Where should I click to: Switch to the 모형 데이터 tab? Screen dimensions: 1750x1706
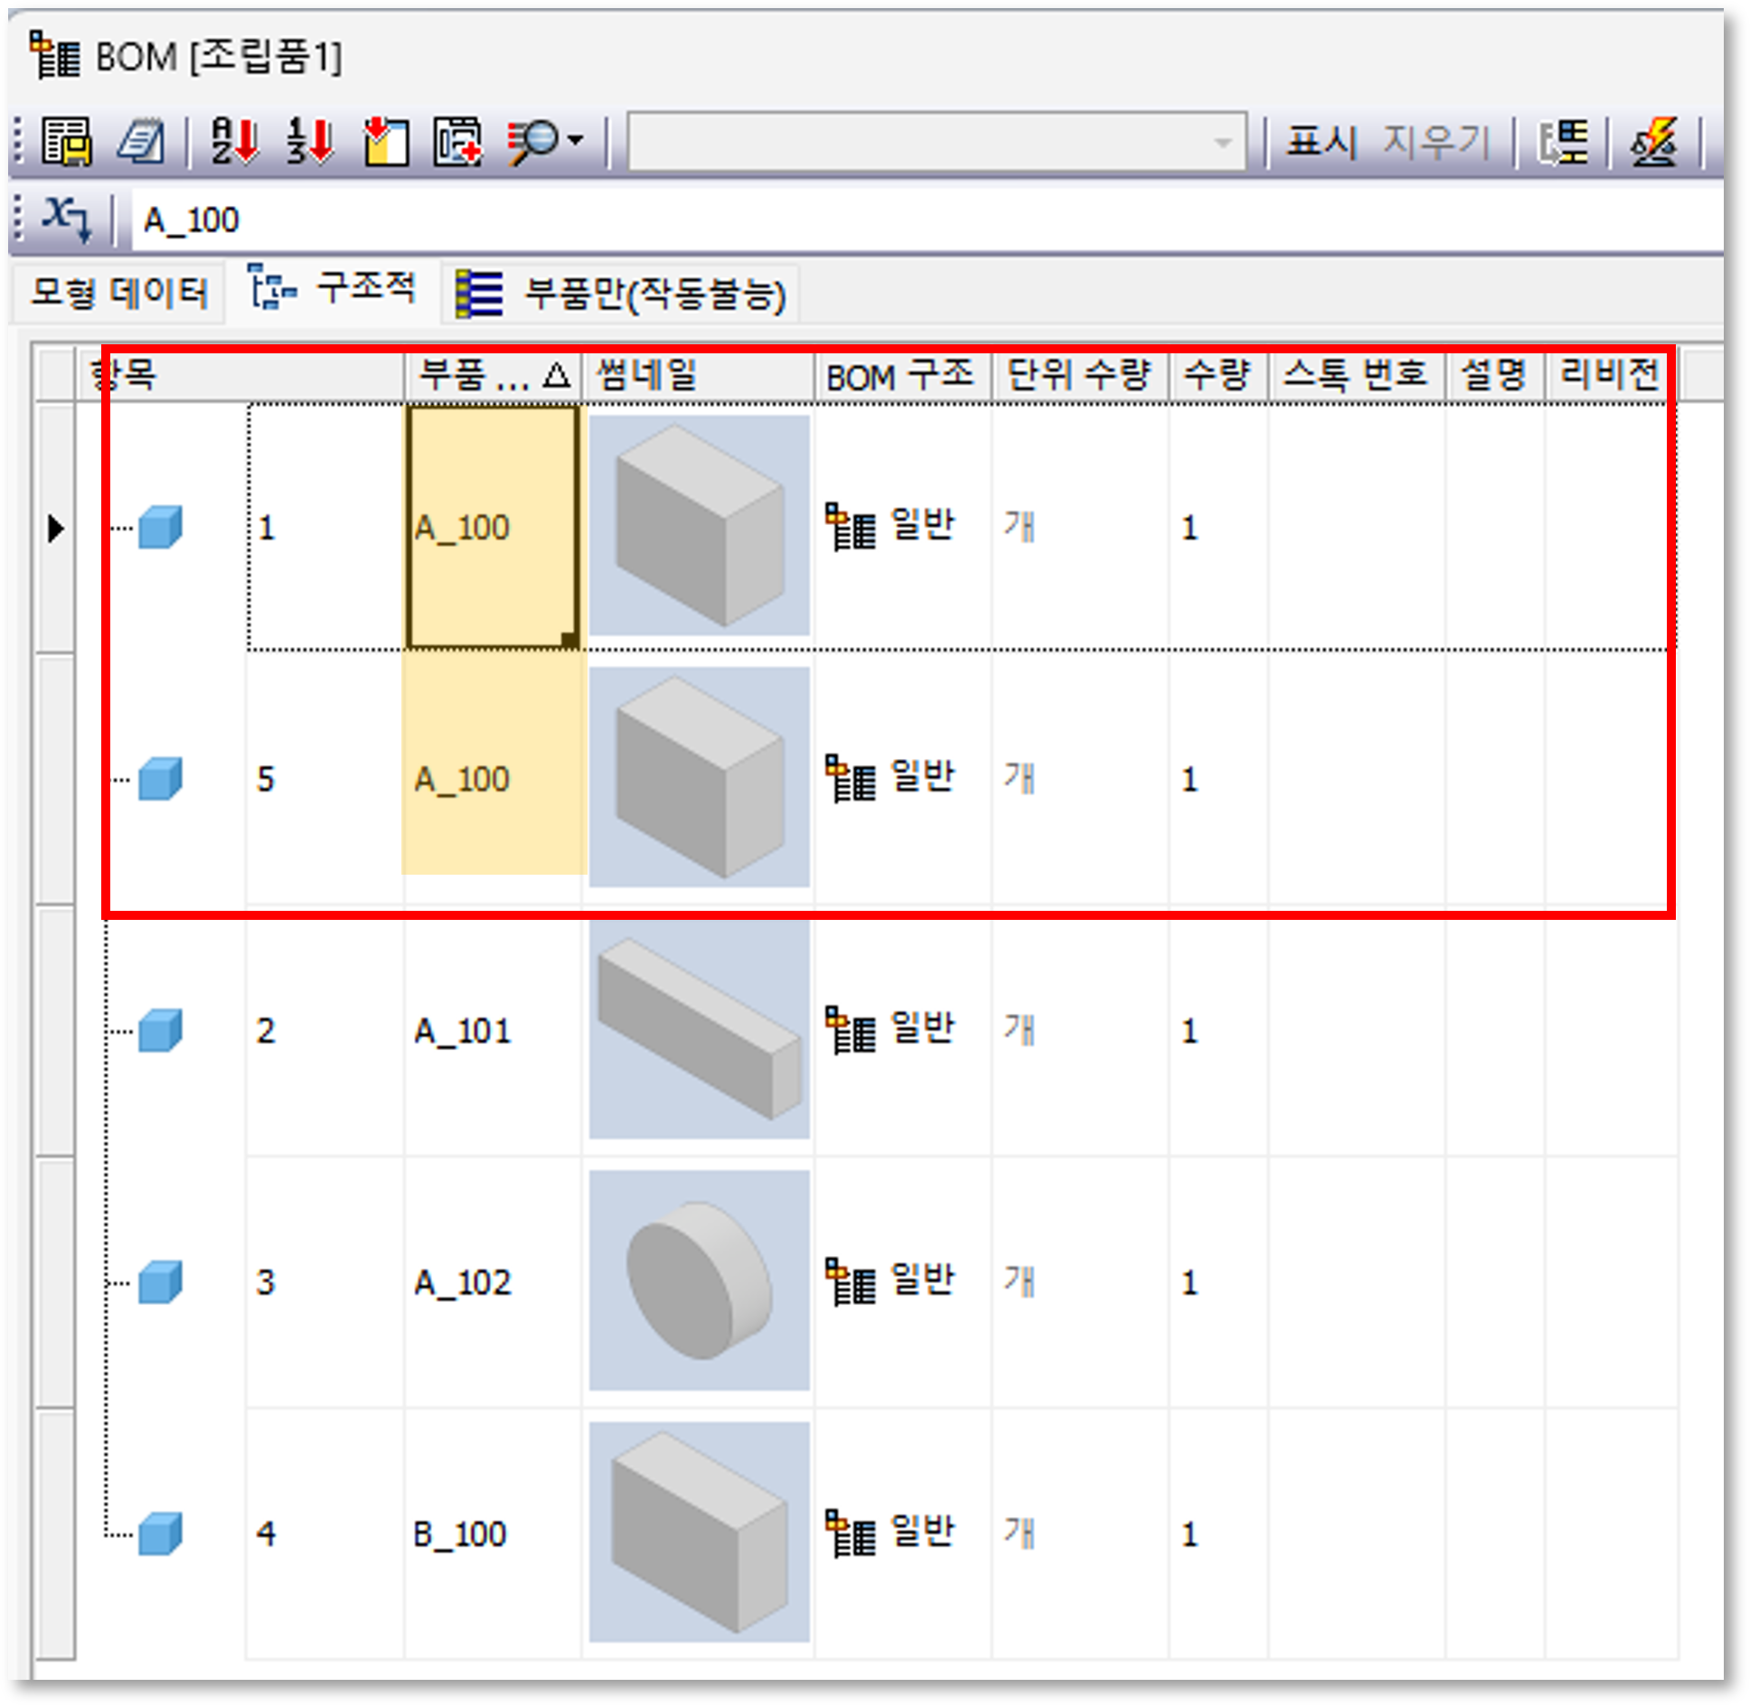(118, 292)
